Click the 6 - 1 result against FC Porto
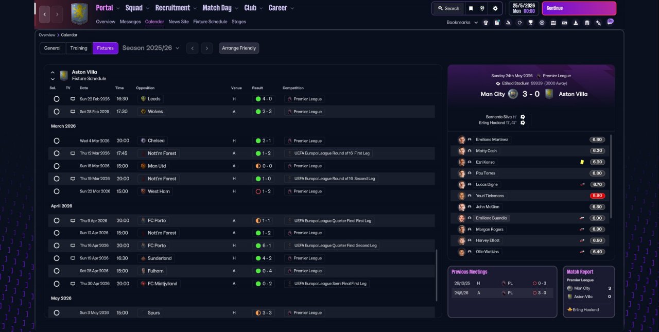The width and height of the screenshot is (659, 332). [x=264, y=246]
